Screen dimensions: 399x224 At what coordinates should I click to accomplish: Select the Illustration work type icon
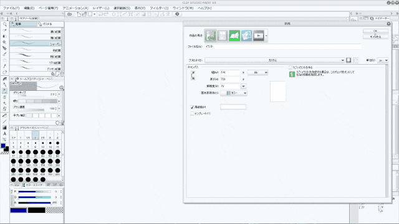coord(211,35)
